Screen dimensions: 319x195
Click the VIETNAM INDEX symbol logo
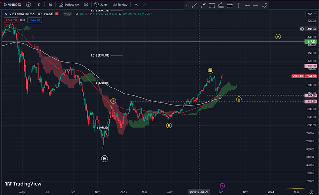pyautogui.click(x=6, y=13)
